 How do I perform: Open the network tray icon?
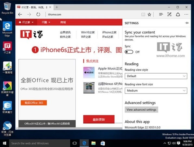click(x=169, y=143)
